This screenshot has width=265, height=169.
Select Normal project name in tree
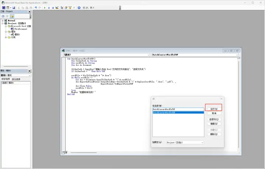tap(11, 21)
